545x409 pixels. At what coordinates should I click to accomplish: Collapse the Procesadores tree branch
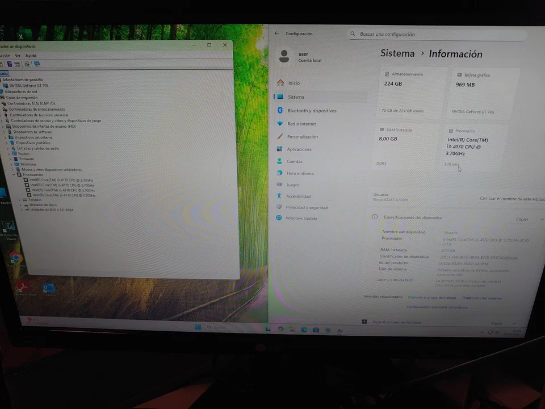[x=14, y=174]
